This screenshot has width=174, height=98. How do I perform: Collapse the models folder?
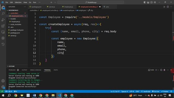pos(13,19)
